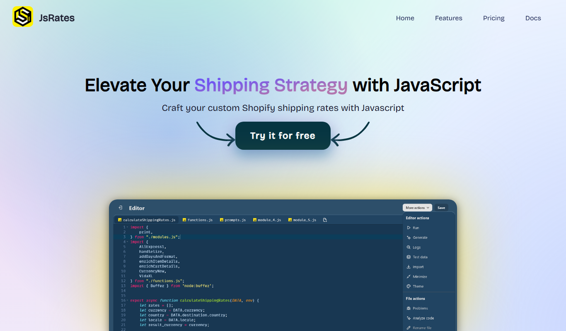The width and height of the screenshot is (566, 331).
Task: Click the addDaysAndFormat line
Action: [158, 257]
